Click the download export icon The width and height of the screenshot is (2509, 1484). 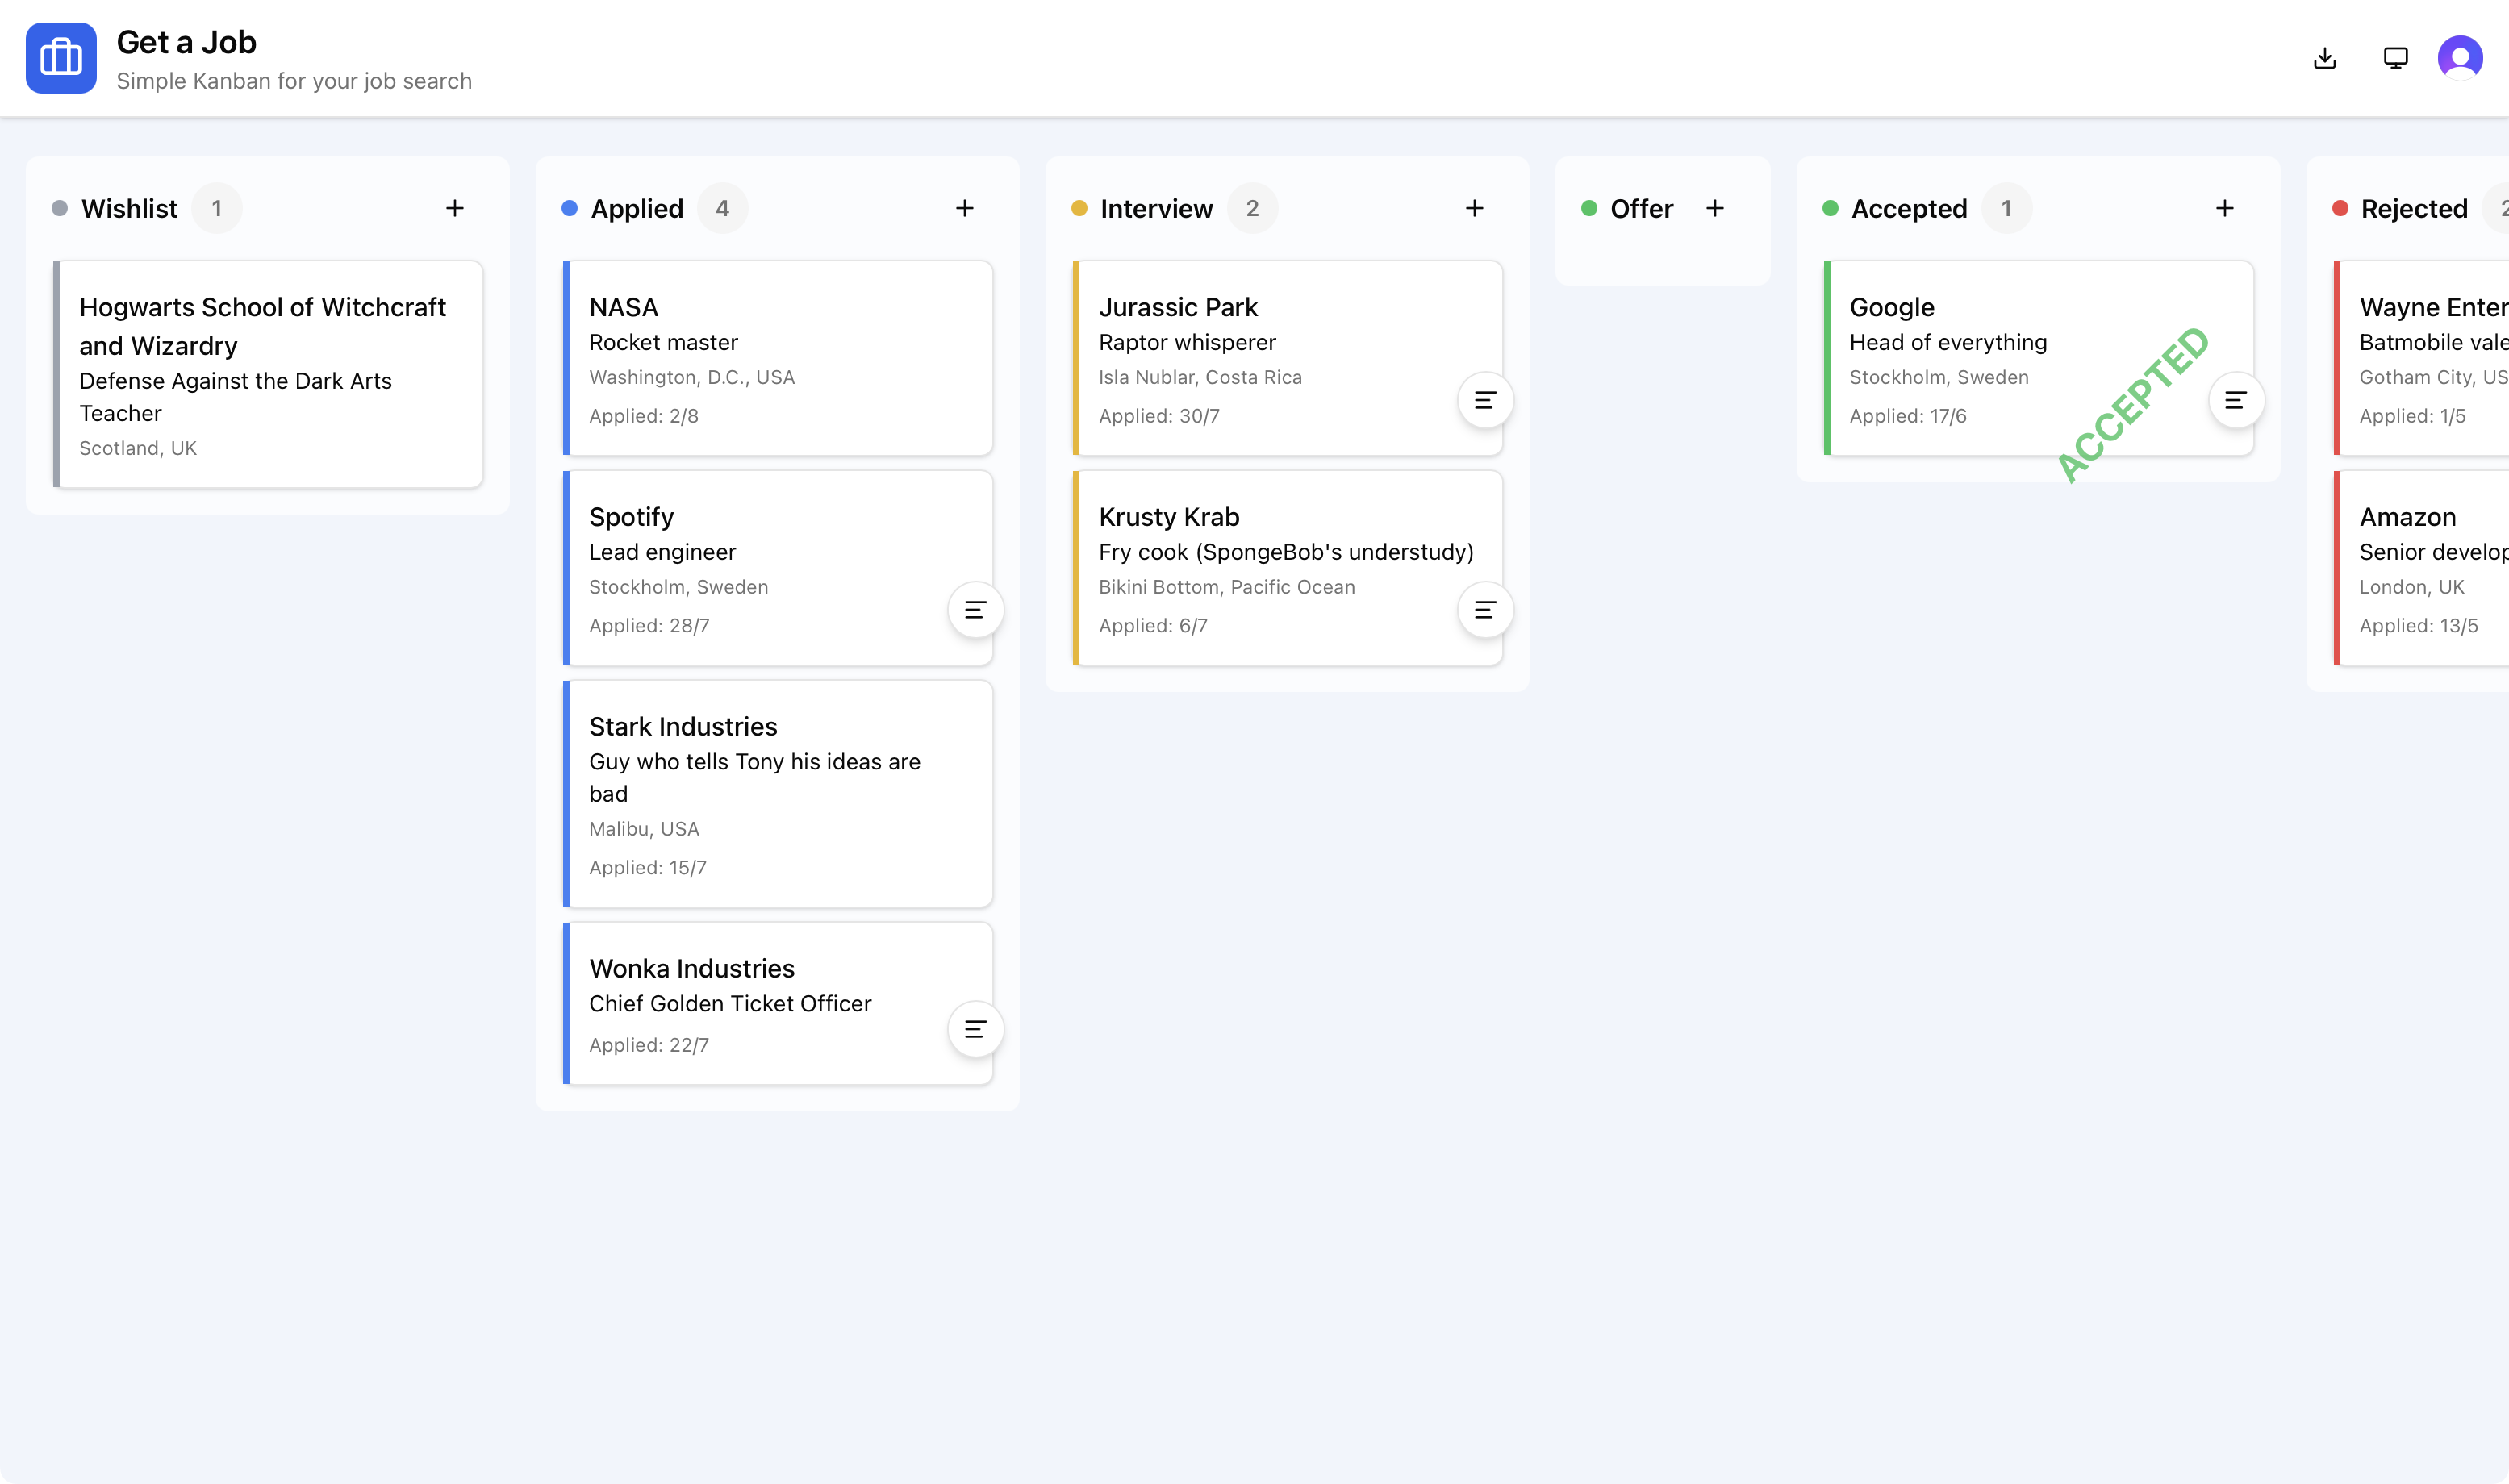tap(2325, 58)
